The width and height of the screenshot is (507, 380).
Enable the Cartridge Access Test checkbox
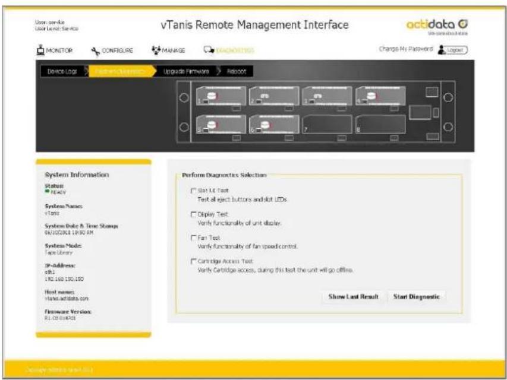pyautogui.click(x=193, y=261)
